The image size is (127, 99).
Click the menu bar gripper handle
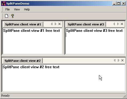[2, 9]
